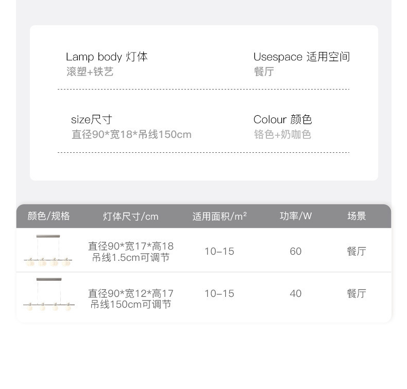This screenshot has height=389, width=407.
Task: Select the 铬色+奶咖色 colour value
Action: click(x=282, y=135)
